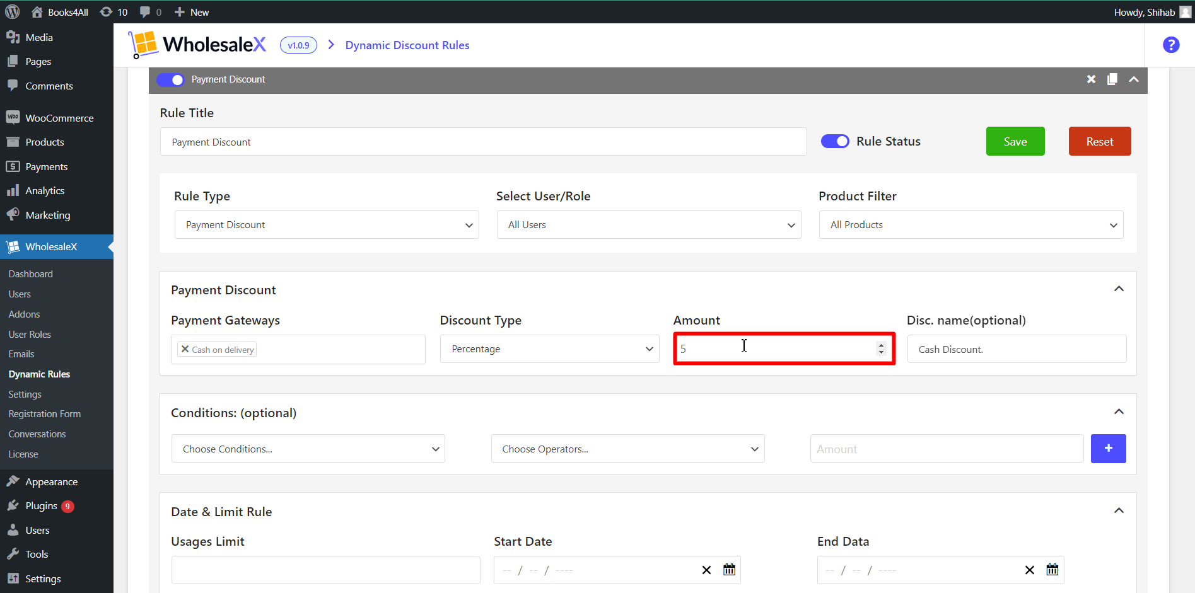Toggle the Rule Status switch
The height and width of the screenshot is (593, 1195).
[835, 141]
